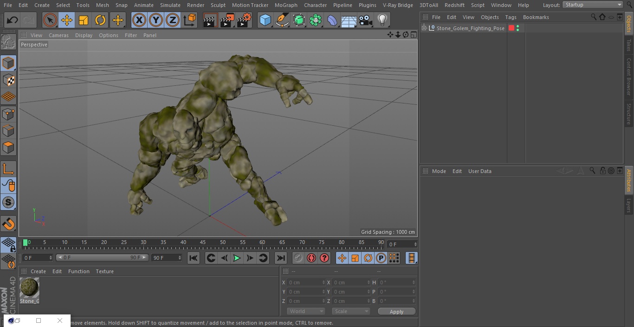The height and width of the screenshot is (327, 634).
Task: Switch to Model mode
Action: point(8,63)
